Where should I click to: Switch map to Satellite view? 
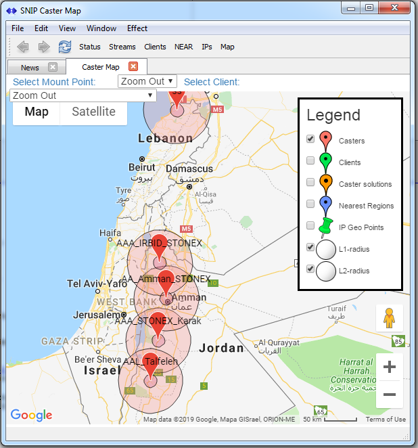click(93, 112)
